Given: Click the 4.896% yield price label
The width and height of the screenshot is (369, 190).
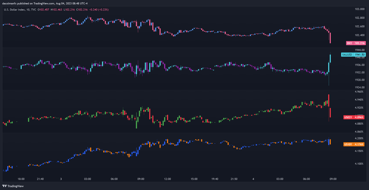Looking at the screenshot, I should [x=359, y=117].
